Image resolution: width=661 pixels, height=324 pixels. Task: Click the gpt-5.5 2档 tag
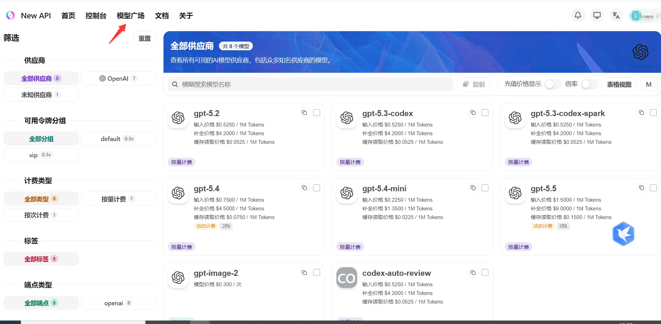pyautogui.click(x=563, y=226)
